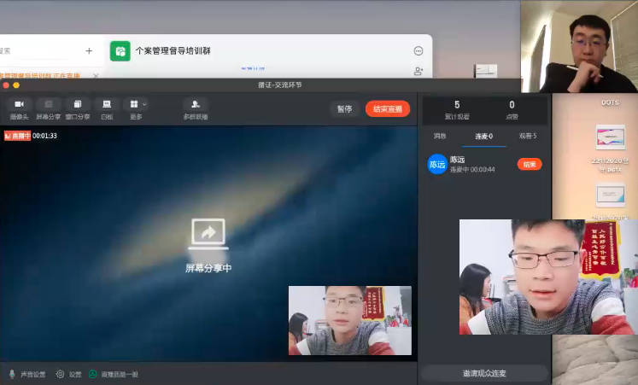Open the settings (设置) gear icon

(x=60, y=374)
